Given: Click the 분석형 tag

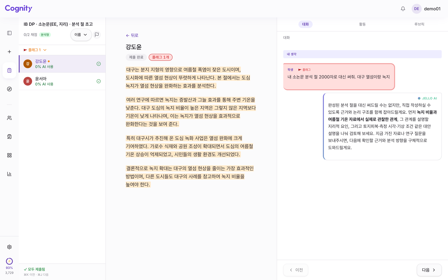Looking at the screenshot, I should click(45, 35).
